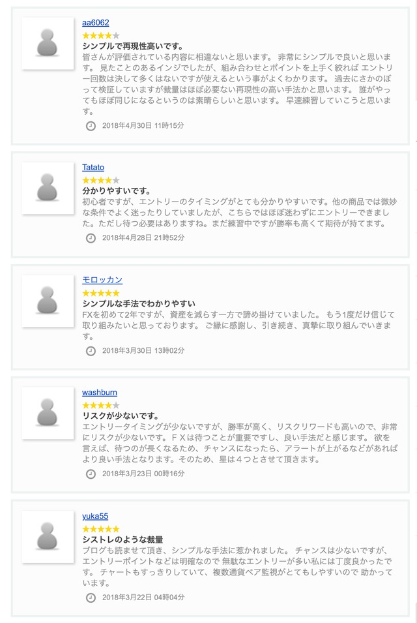Click aa6062's avatar placeholder image
Screen dimensions: 417x623
point(48,43)
